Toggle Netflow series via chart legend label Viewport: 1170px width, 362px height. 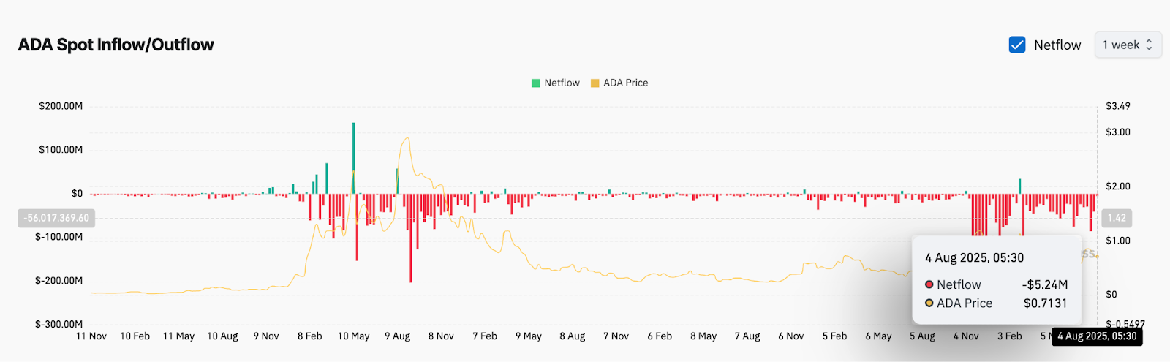click(562, 83)
